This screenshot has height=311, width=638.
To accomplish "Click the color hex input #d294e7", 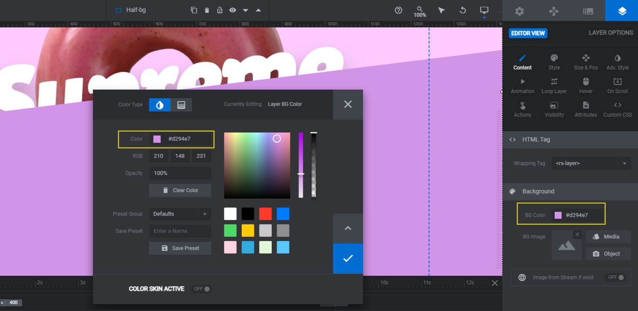I will pyautogui.click(x=180, y=139).
